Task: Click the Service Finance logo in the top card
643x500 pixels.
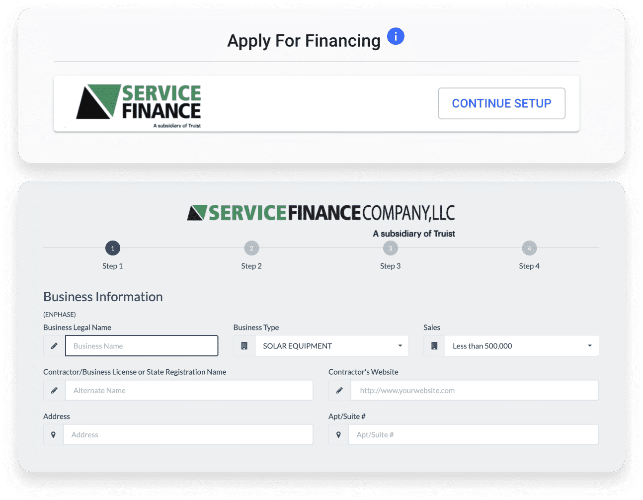Action: [139, 105]
